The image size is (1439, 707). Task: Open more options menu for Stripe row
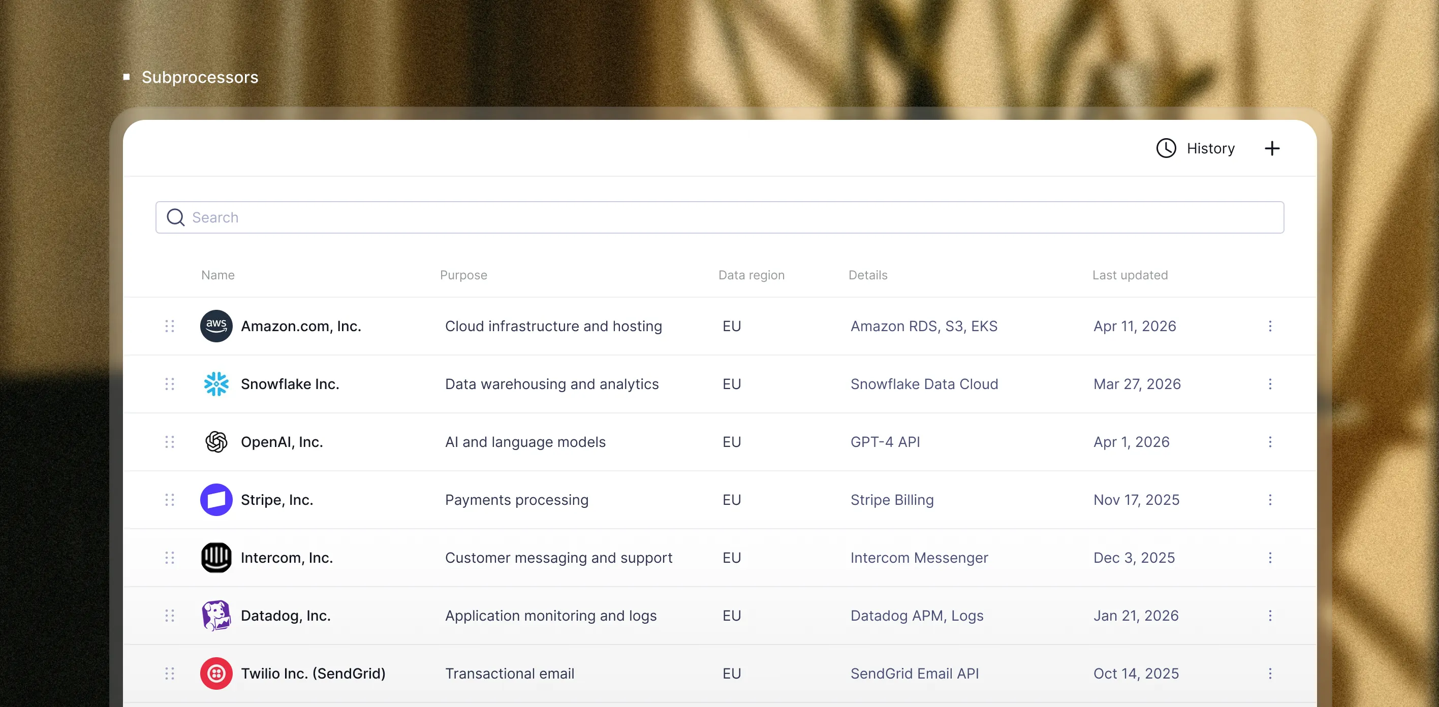pos(1270,499)
